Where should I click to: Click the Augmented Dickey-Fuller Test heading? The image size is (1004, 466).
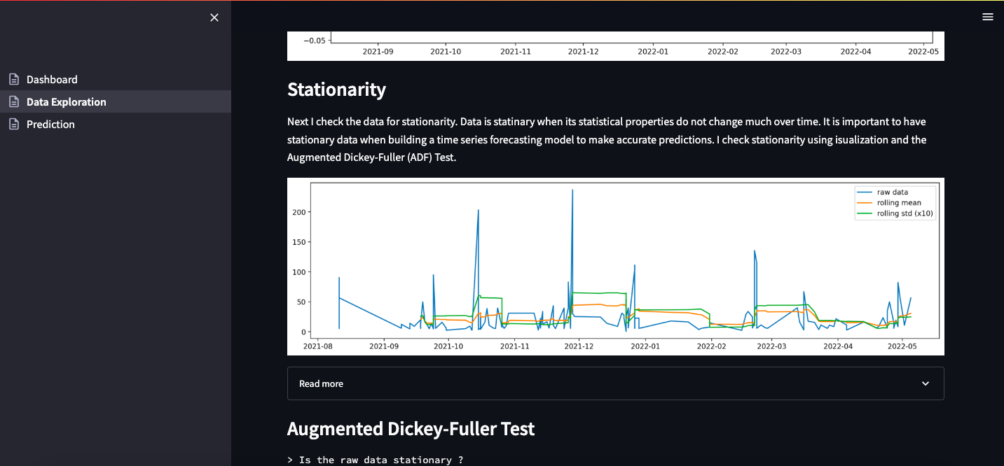(411, 428)
